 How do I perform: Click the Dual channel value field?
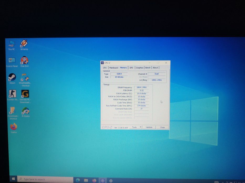pos(157,74)
